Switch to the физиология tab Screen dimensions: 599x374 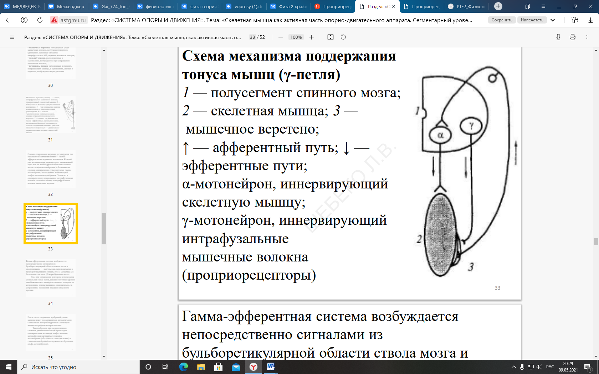tap(155, 6)
